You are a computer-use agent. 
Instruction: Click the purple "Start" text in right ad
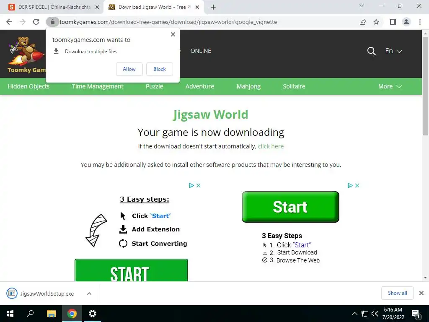point(302,245)
